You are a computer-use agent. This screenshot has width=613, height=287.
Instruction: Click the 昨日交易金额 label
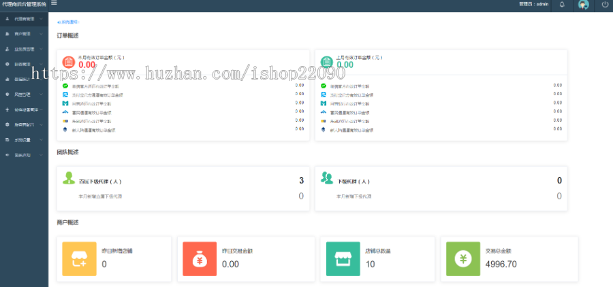point(237,251)
